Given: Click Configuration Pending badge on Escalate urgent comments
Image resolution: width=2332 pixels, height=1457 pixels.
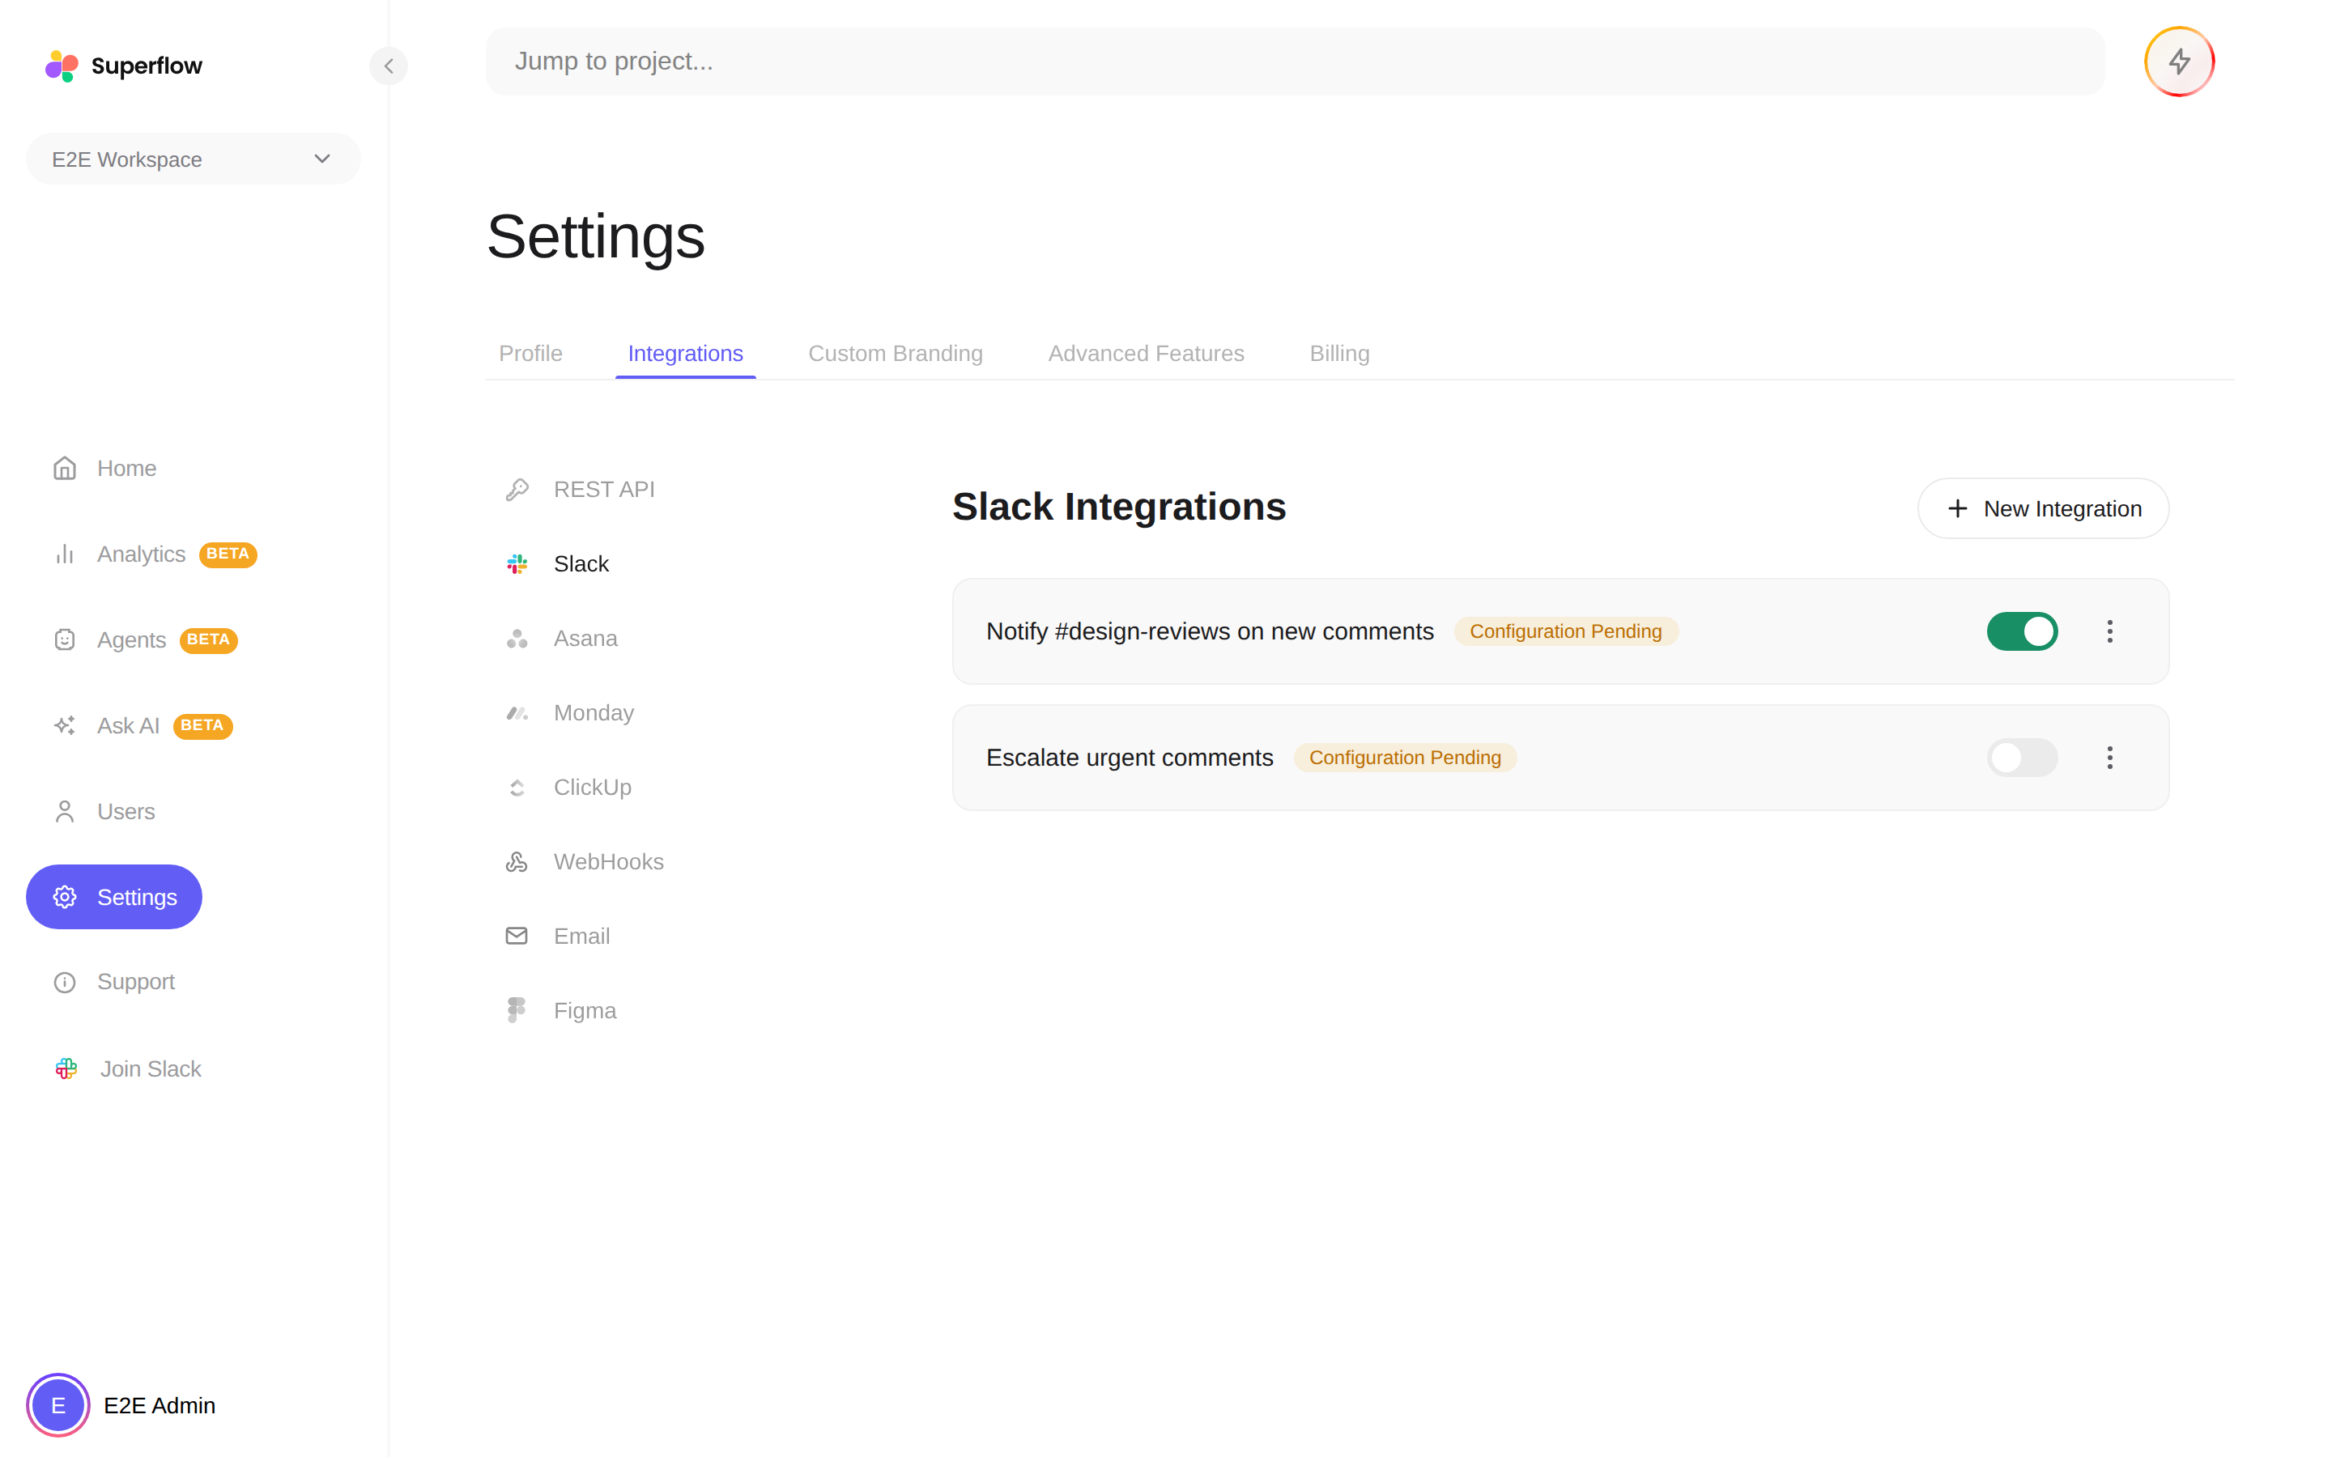Looking at the screenshot, I should pos(1405,758).
